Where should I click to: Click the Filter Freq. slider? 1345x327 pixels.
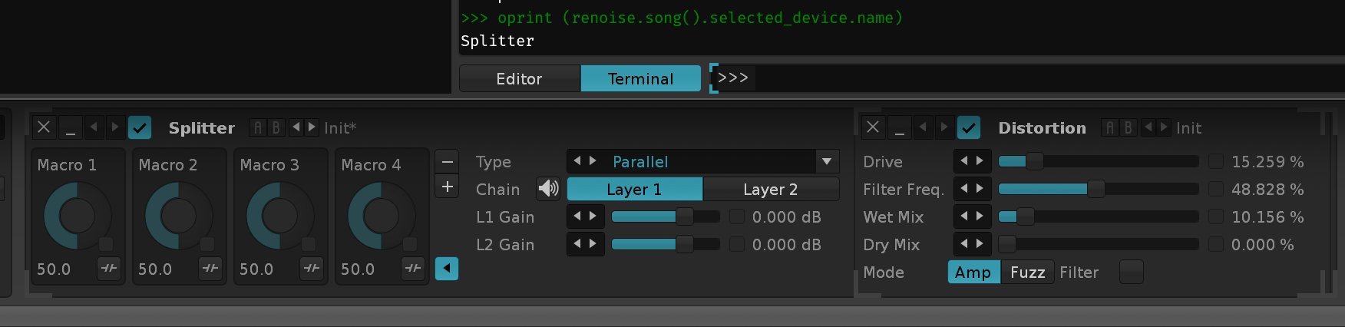pyautogui.click(x=1098, y=189)
